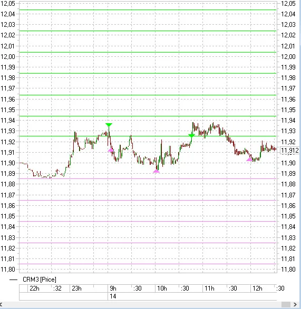Click the 23h label on time axis
This screenshot has height=309, width=301.
76,288
